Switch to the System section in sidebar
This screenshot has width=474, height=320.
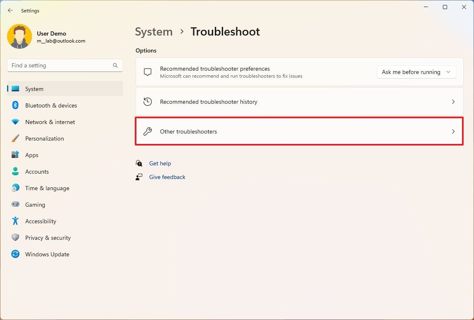tap(34, 89)
